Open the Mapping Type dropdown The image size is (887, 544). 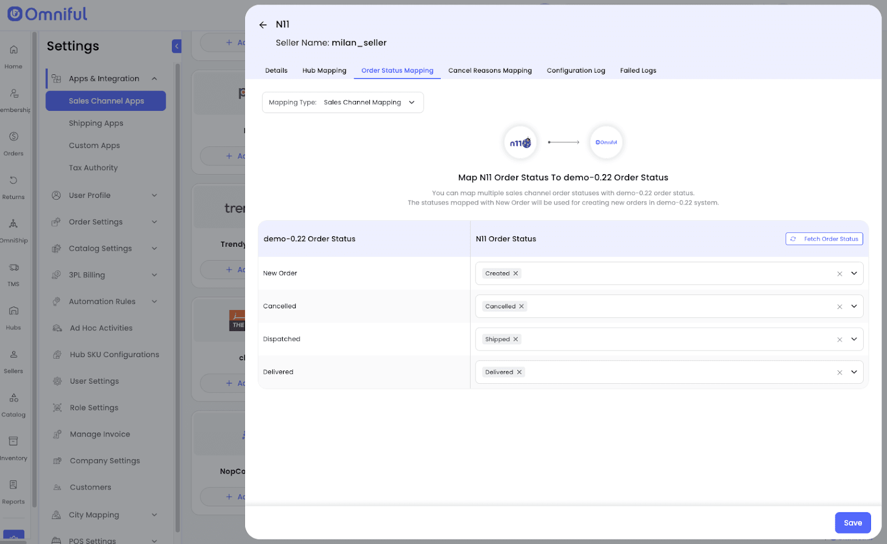click(x=343, y=103)
